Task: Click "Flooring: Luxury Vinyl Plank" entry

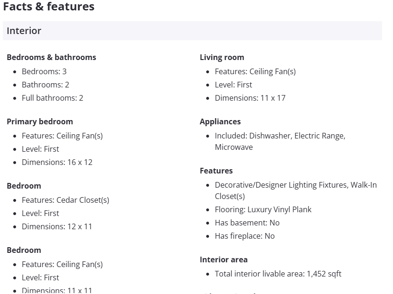Action: click(263, 209)
